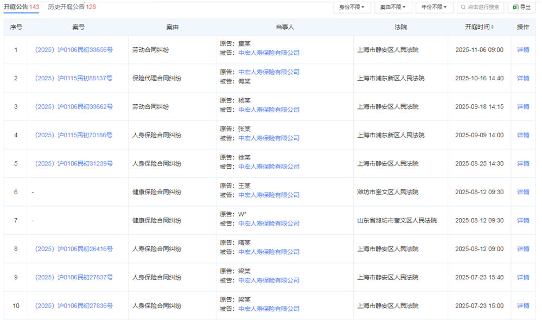Select 上海市浦东新区人民法院 in row 2

coord(391,78)
